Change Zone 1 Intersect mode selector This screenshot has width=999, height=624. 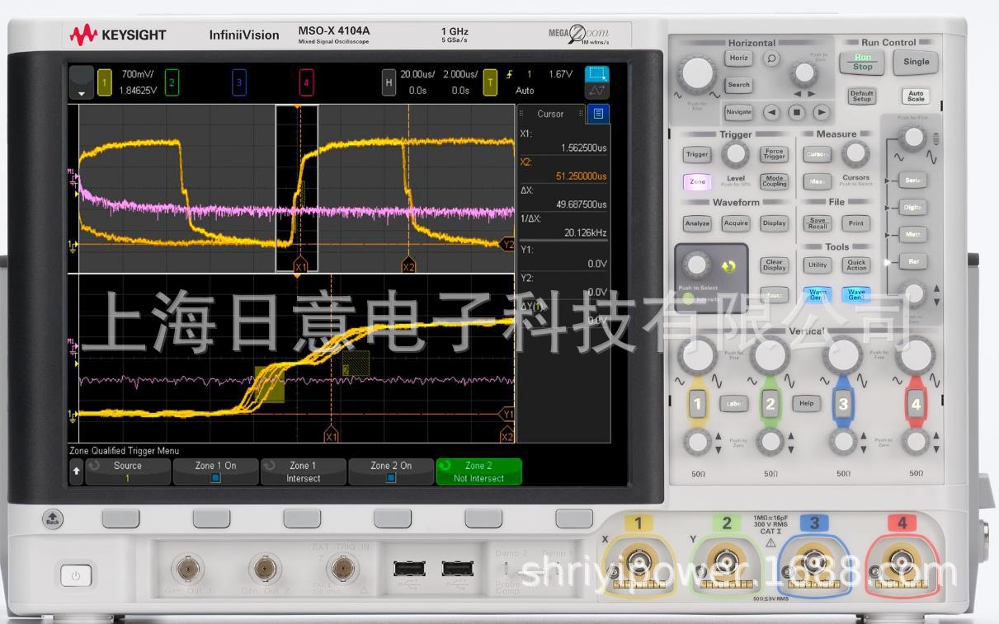[303, 470]
